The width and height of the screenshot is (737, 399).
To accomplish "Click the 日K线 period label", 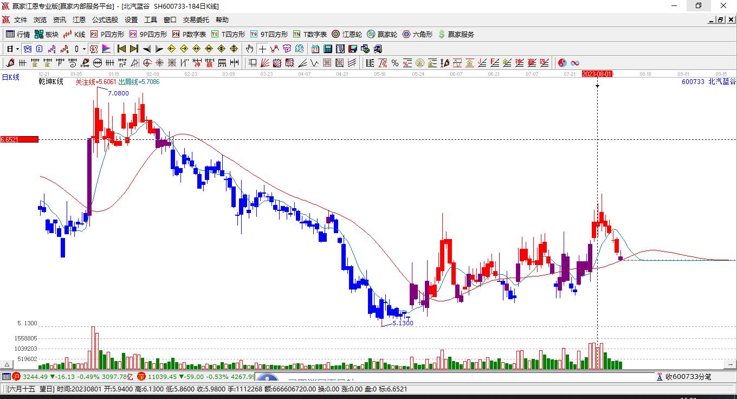I will (x=10, y=78).
